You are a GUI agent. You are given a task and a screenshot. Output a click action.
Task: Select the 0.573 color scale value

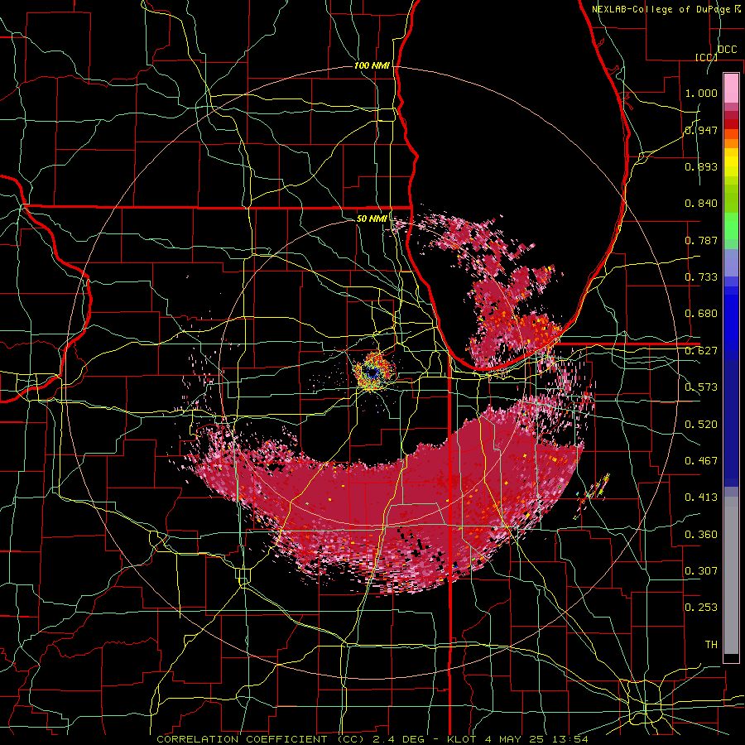[x=701, y=387]
